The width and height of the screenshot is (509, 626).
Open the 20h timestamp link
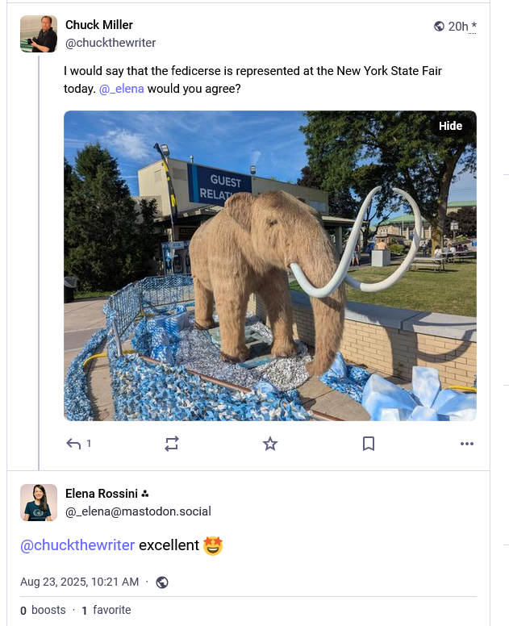pyautogui.click(x=459, y=27)
